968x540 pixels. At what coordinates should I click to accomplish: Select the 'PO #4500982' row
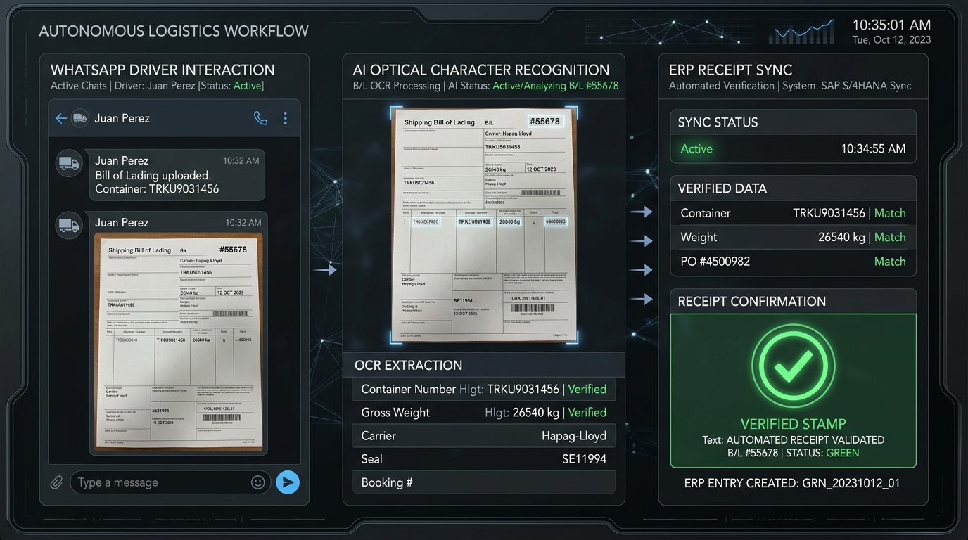click(x=793, y=262)
